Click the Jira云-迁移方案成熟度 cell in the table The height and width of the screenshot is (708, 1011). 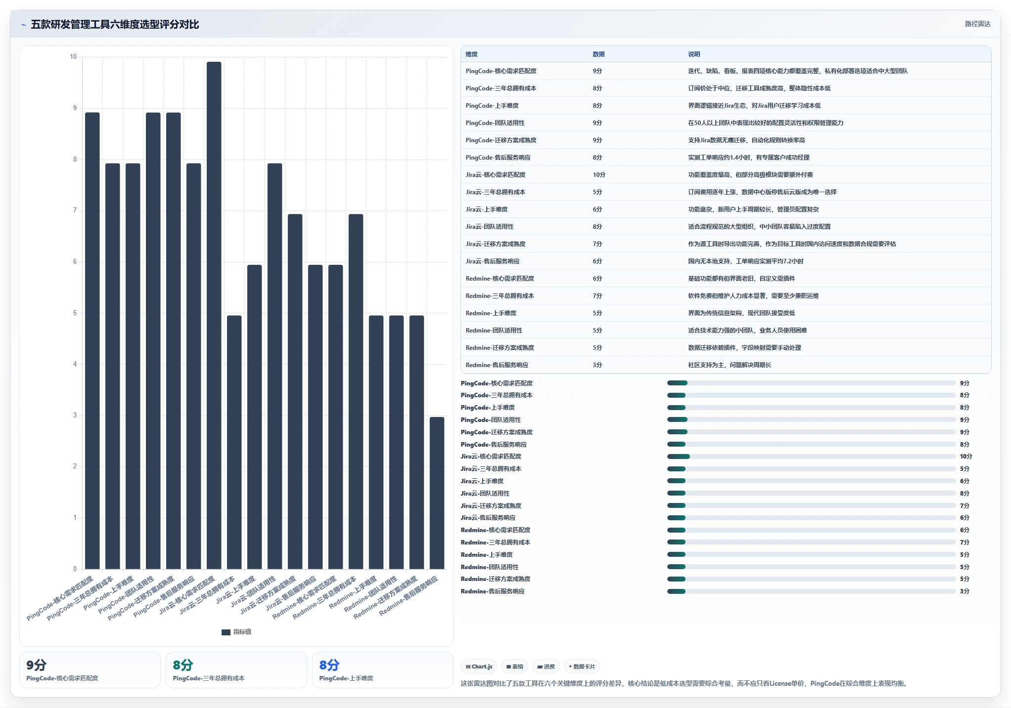[x=496, y=244]
